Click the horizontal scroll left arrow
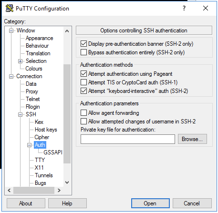Screen dimensions: 218x213 coord(9,190)
